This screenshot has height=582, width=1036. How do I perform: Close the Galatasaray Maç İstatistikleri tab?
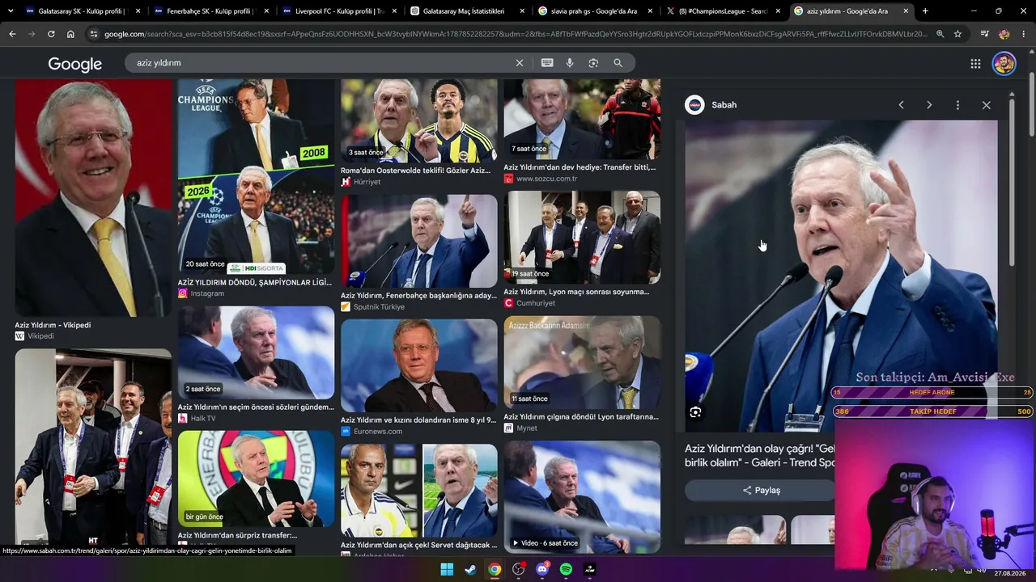coord(521,11)
